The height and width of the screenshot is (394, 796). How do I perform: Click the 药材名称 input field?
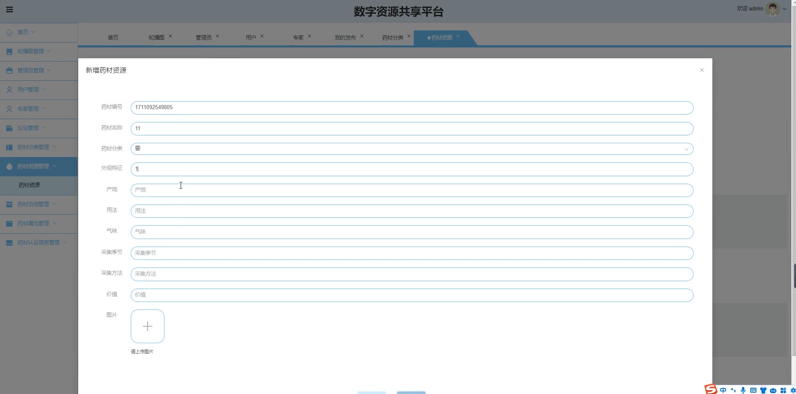412,129
